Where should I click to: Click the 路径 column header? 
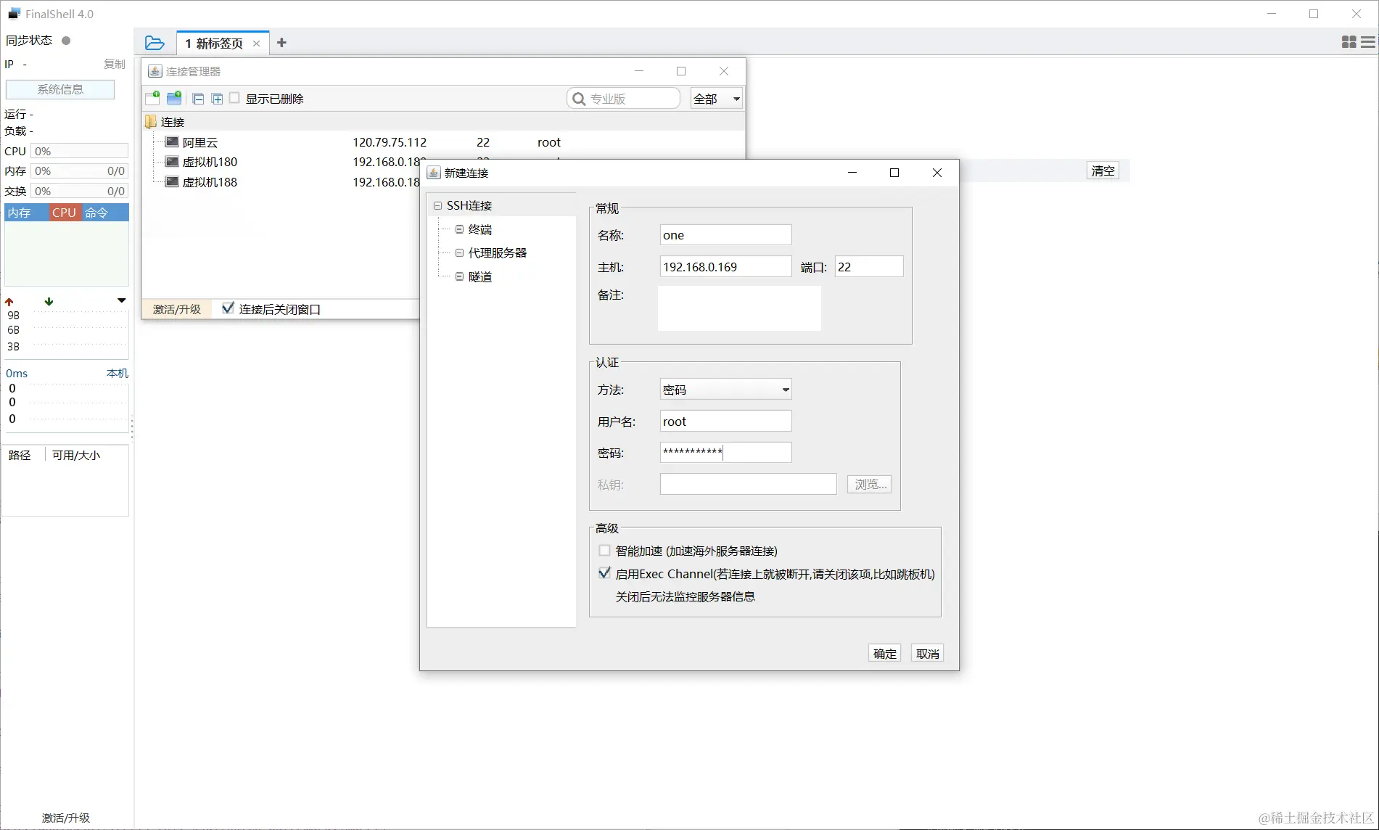(20, 456)
